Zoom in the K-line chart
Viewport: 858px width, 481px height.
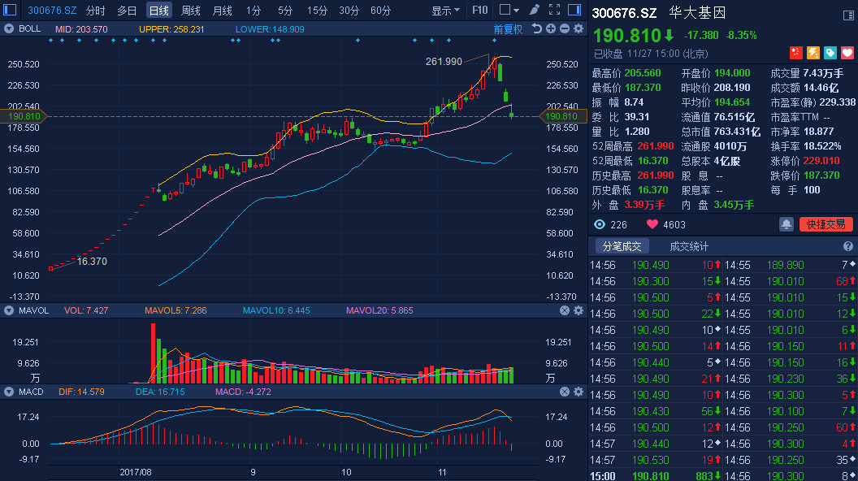pyautogui.click(x=551, y=29)
